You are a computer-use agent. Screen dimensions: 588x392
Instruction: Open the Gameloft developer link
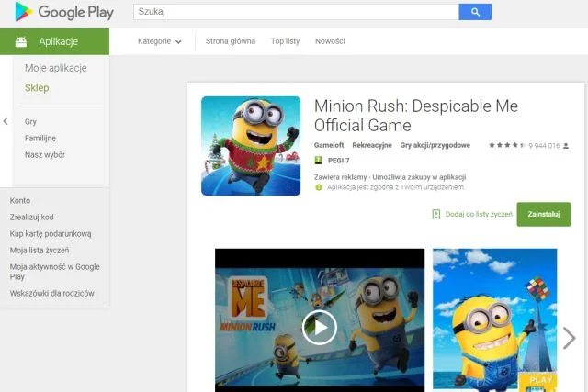(329, 145)
